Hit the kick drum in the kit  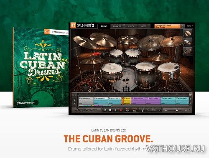click(125, 79)
